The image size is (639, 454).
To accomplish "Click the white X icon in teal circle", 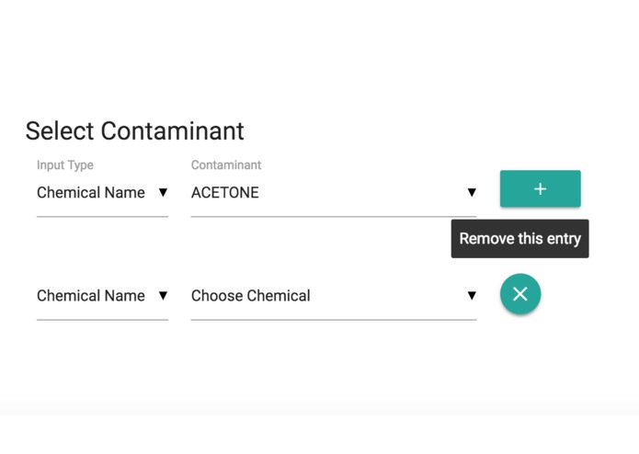I will [520, 294].
